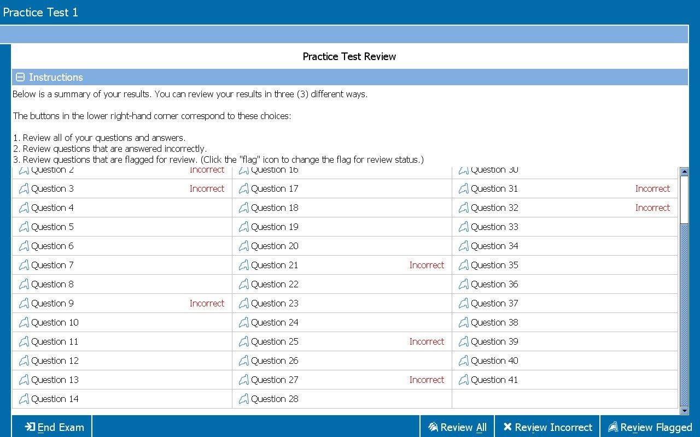Toggle the flag icon for Question 3
Screen dimensions: 700x437
(24, 188)
